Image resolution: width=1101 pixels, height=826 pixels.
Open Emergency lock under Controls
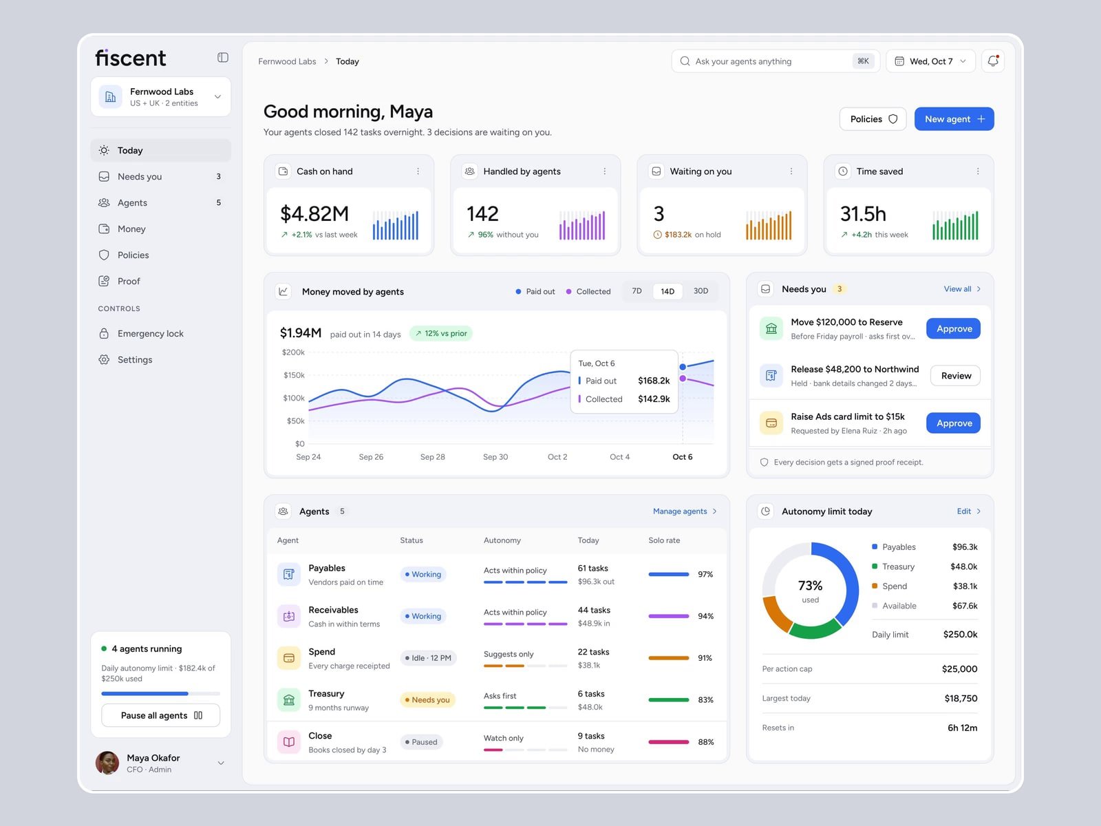(x=160, y=333)
